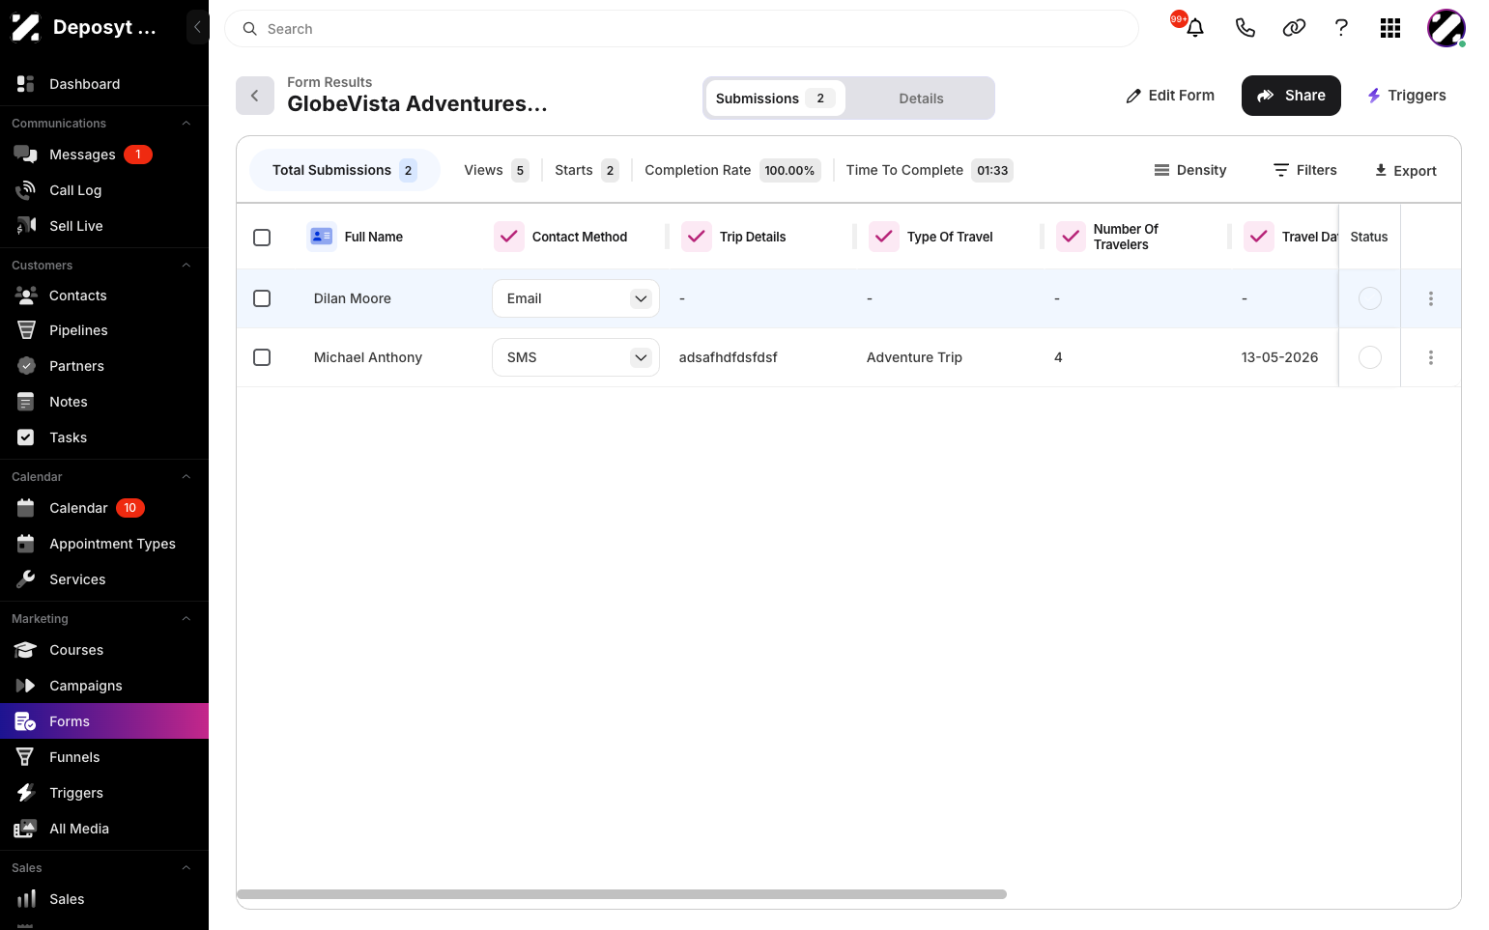Viewport: 1489px width, 930px height.
Task: Click the Share button
Action: (1291, 96)
